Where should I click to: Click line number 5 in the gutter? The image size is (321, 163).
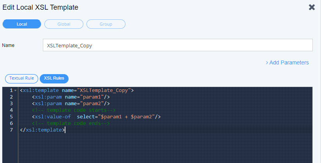[x=12, y=117]
